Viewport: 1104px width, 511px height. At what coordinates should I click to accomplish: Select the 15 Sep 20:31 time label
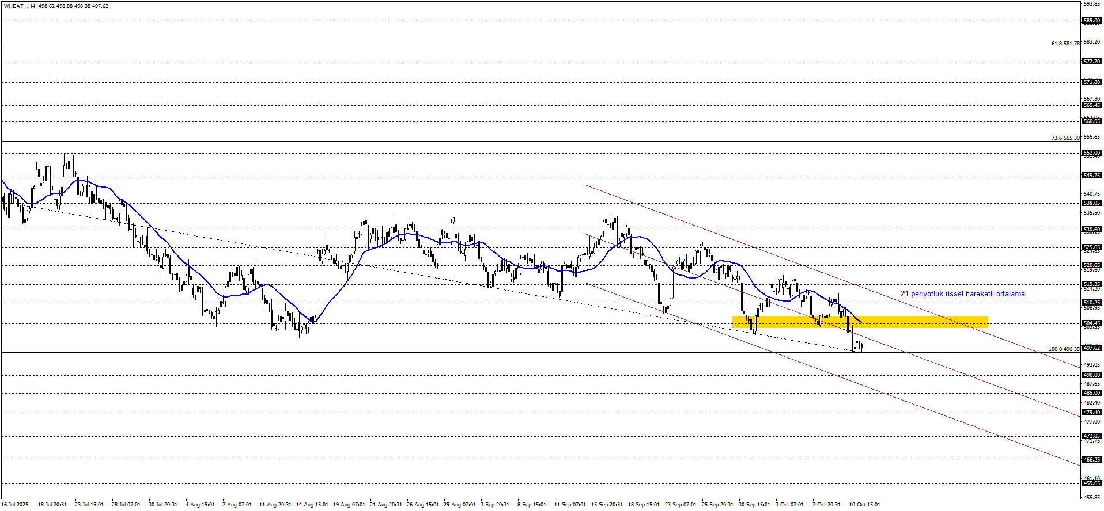coord(607,505)
